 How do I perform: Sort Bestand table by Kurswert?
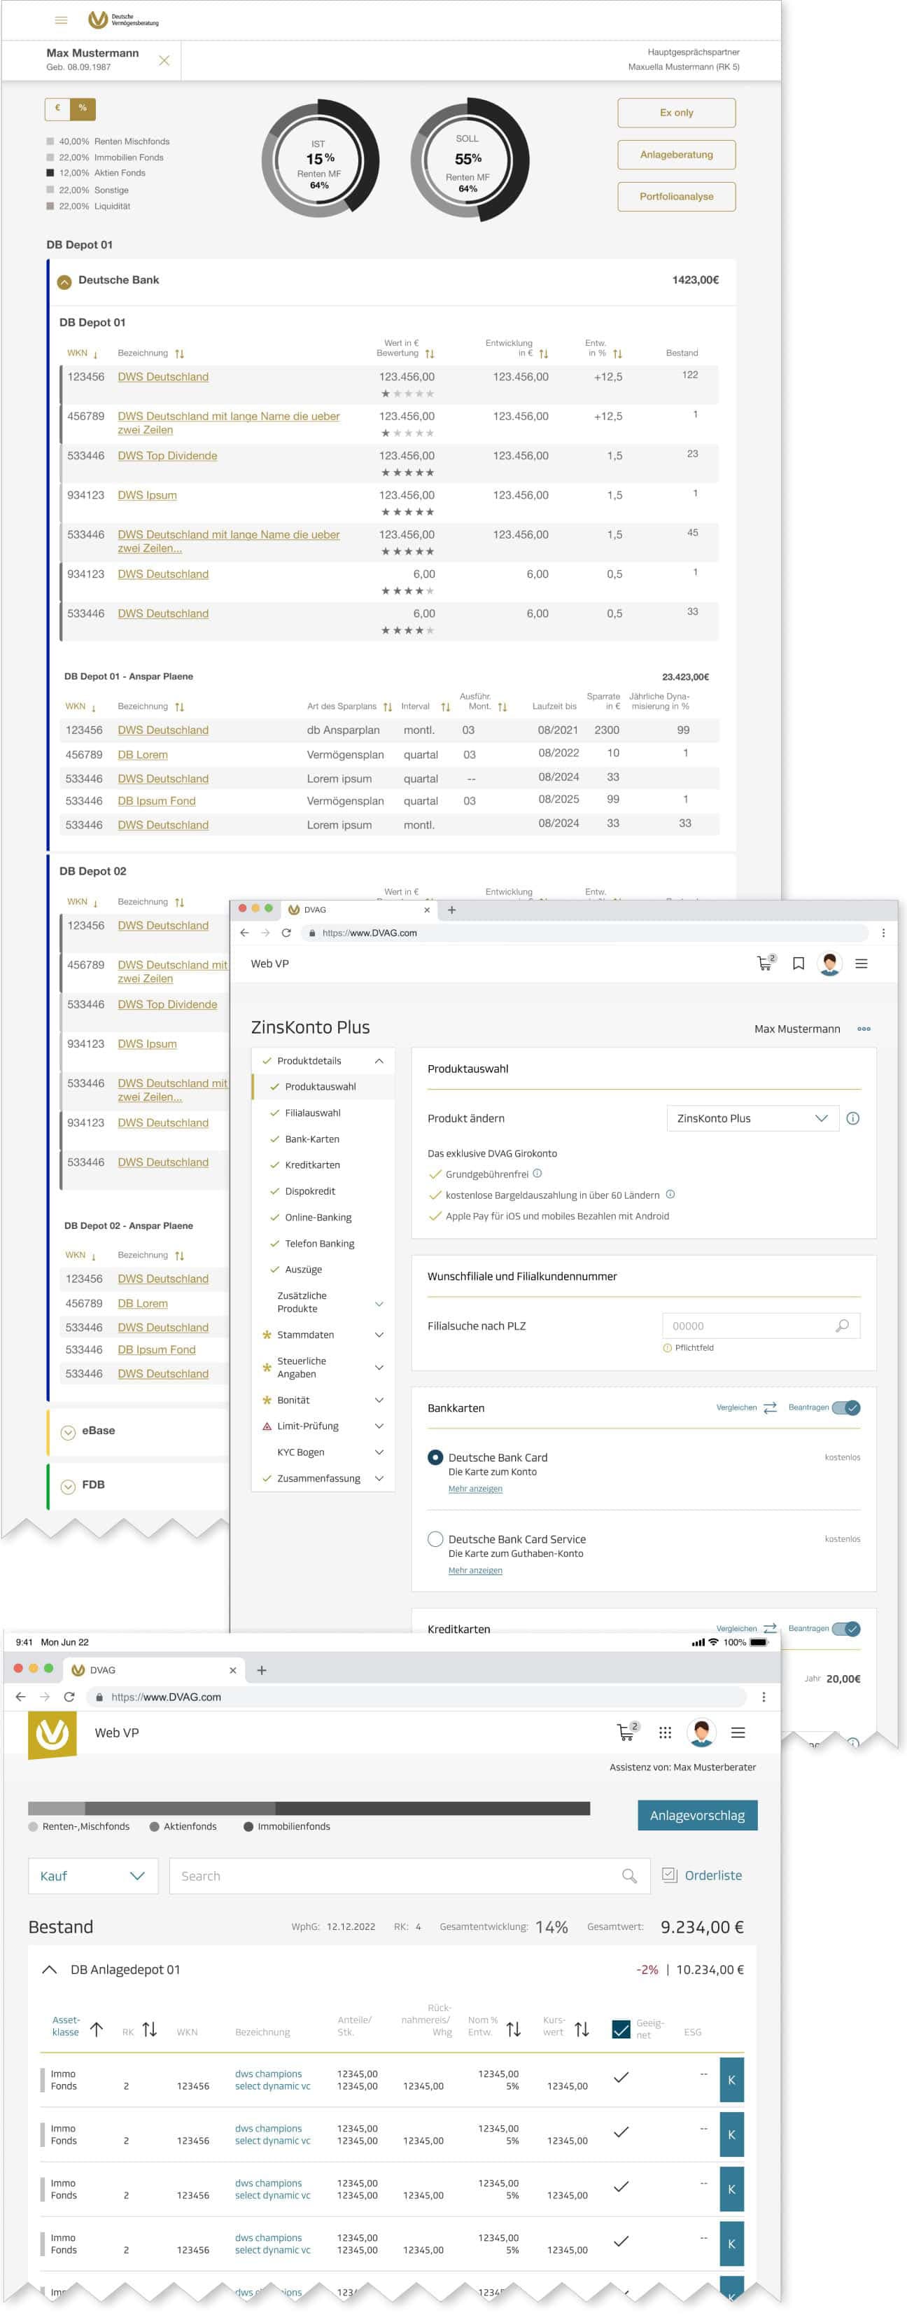tap(582, 2028)
